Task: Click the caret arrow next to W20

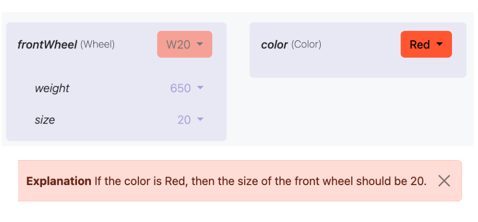Action: [200, 44]
